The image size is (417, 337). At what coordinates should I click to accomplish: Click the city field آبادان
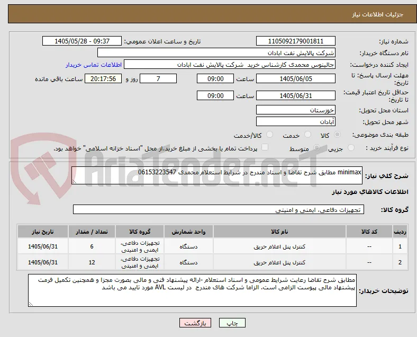[x=295, y=122]
